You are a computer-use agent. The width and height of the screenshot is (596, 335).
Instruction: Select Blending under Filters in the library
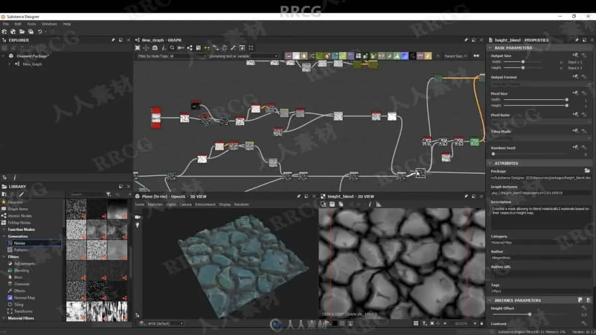21,270
